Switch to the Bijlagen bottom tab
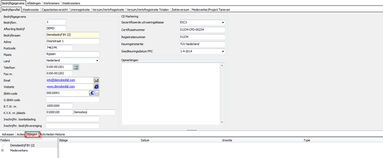Image resolution: width=383 pixels, height=158 pixels. (x=32, y=134)
